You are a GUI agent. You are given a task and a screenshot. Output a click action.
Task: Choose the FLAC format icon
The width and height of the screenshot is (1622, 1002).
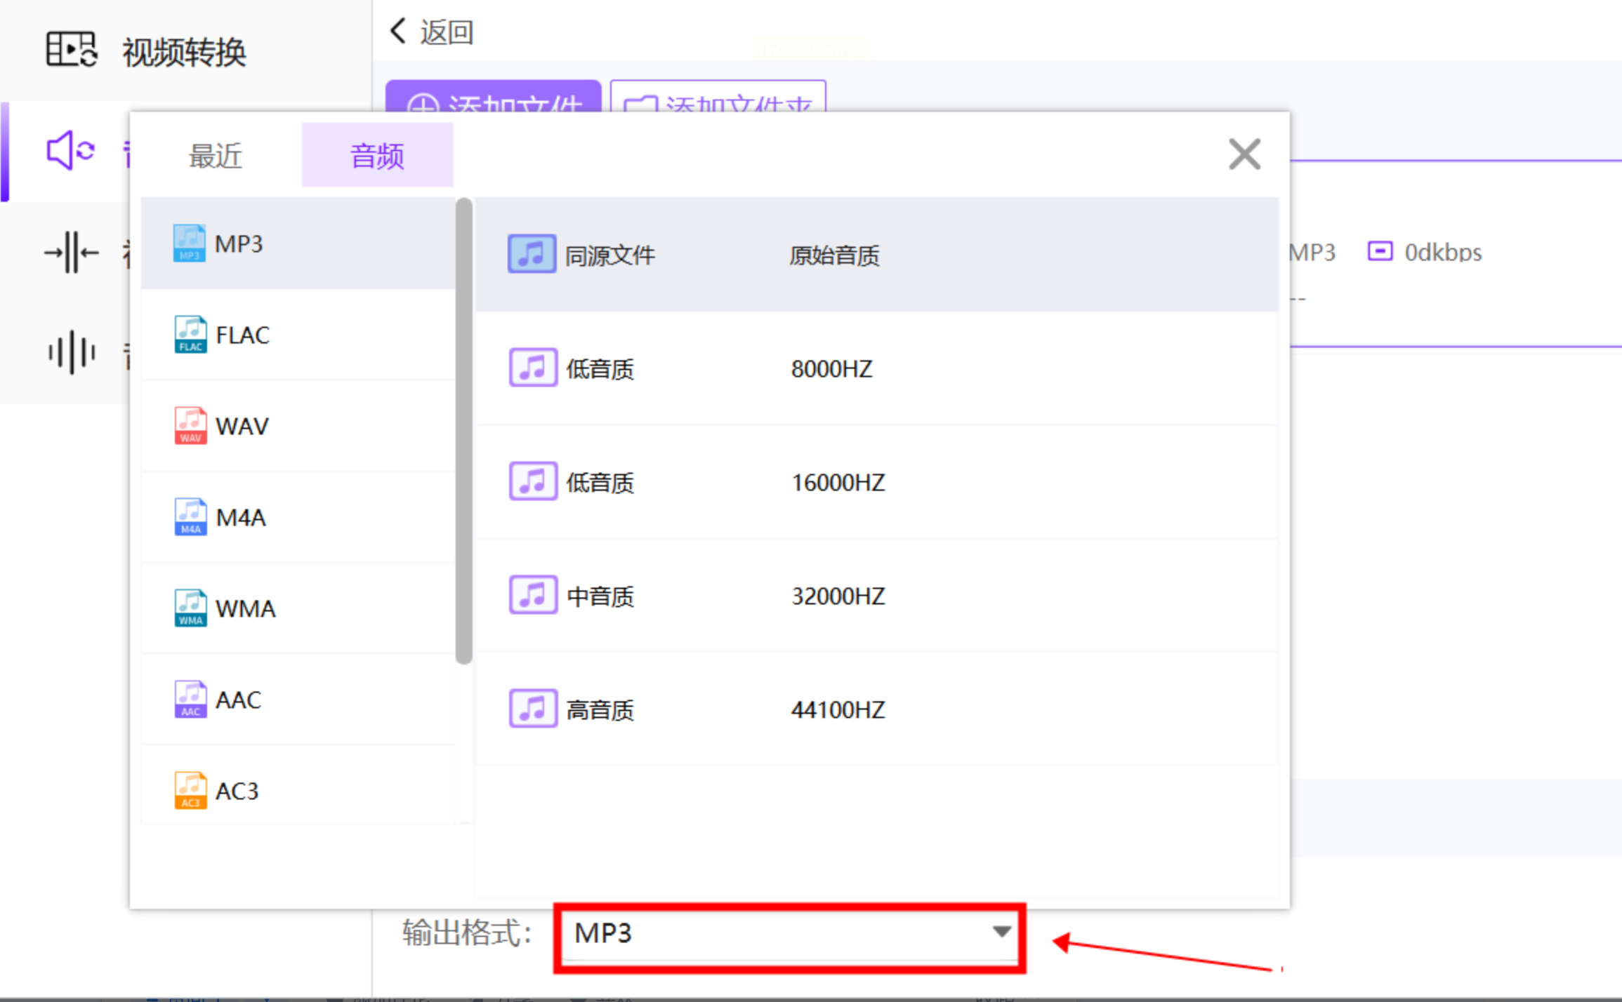(x=190, y=335)
